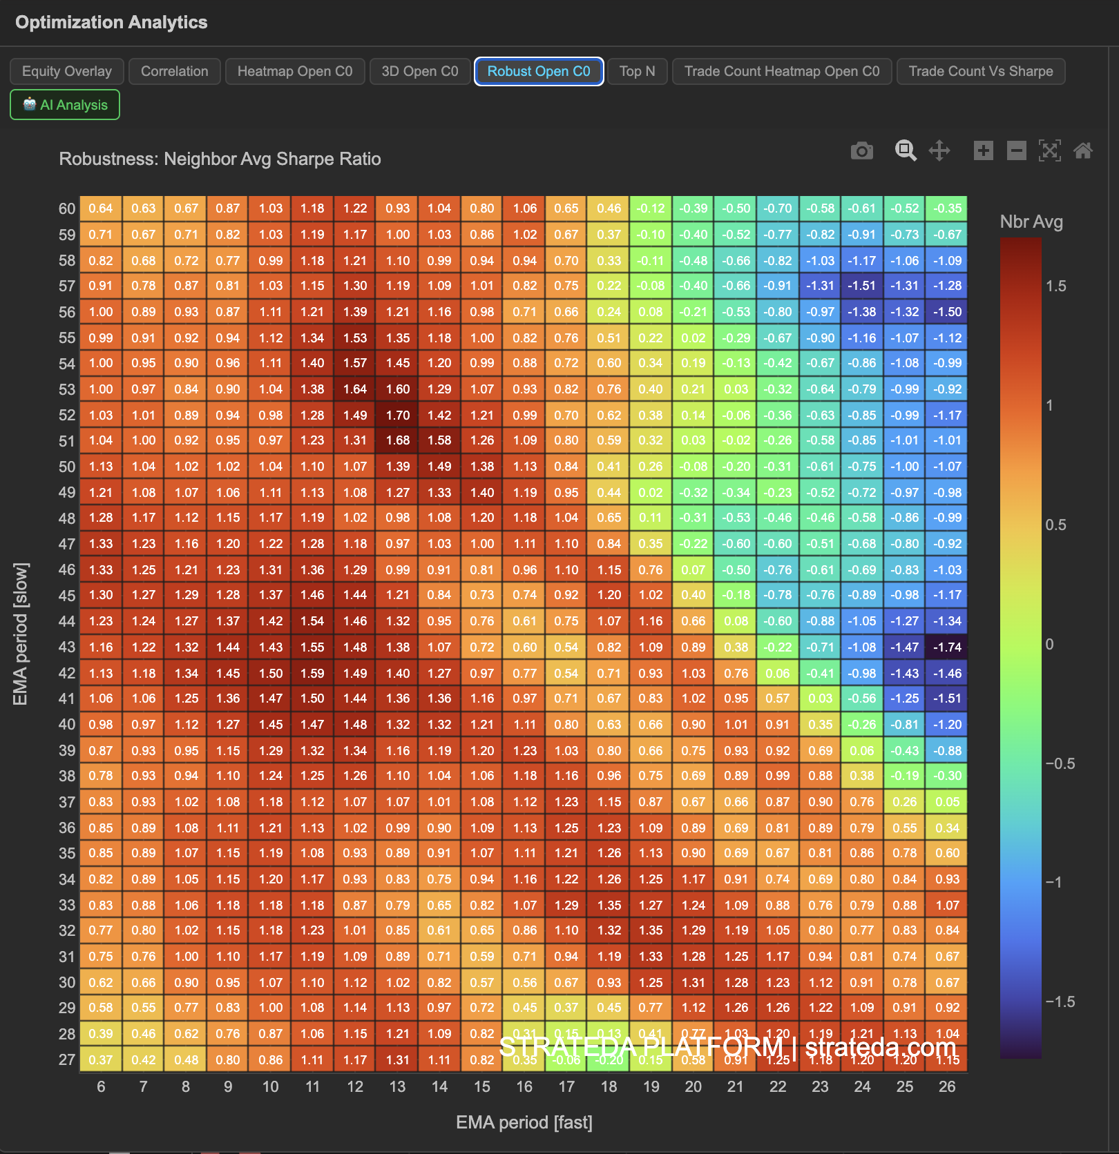Image resolution: width=1119 pixels, height=1154 pixels.
Task: Reselect the active Robust Open C0 tab
Action: click(538, 71)
